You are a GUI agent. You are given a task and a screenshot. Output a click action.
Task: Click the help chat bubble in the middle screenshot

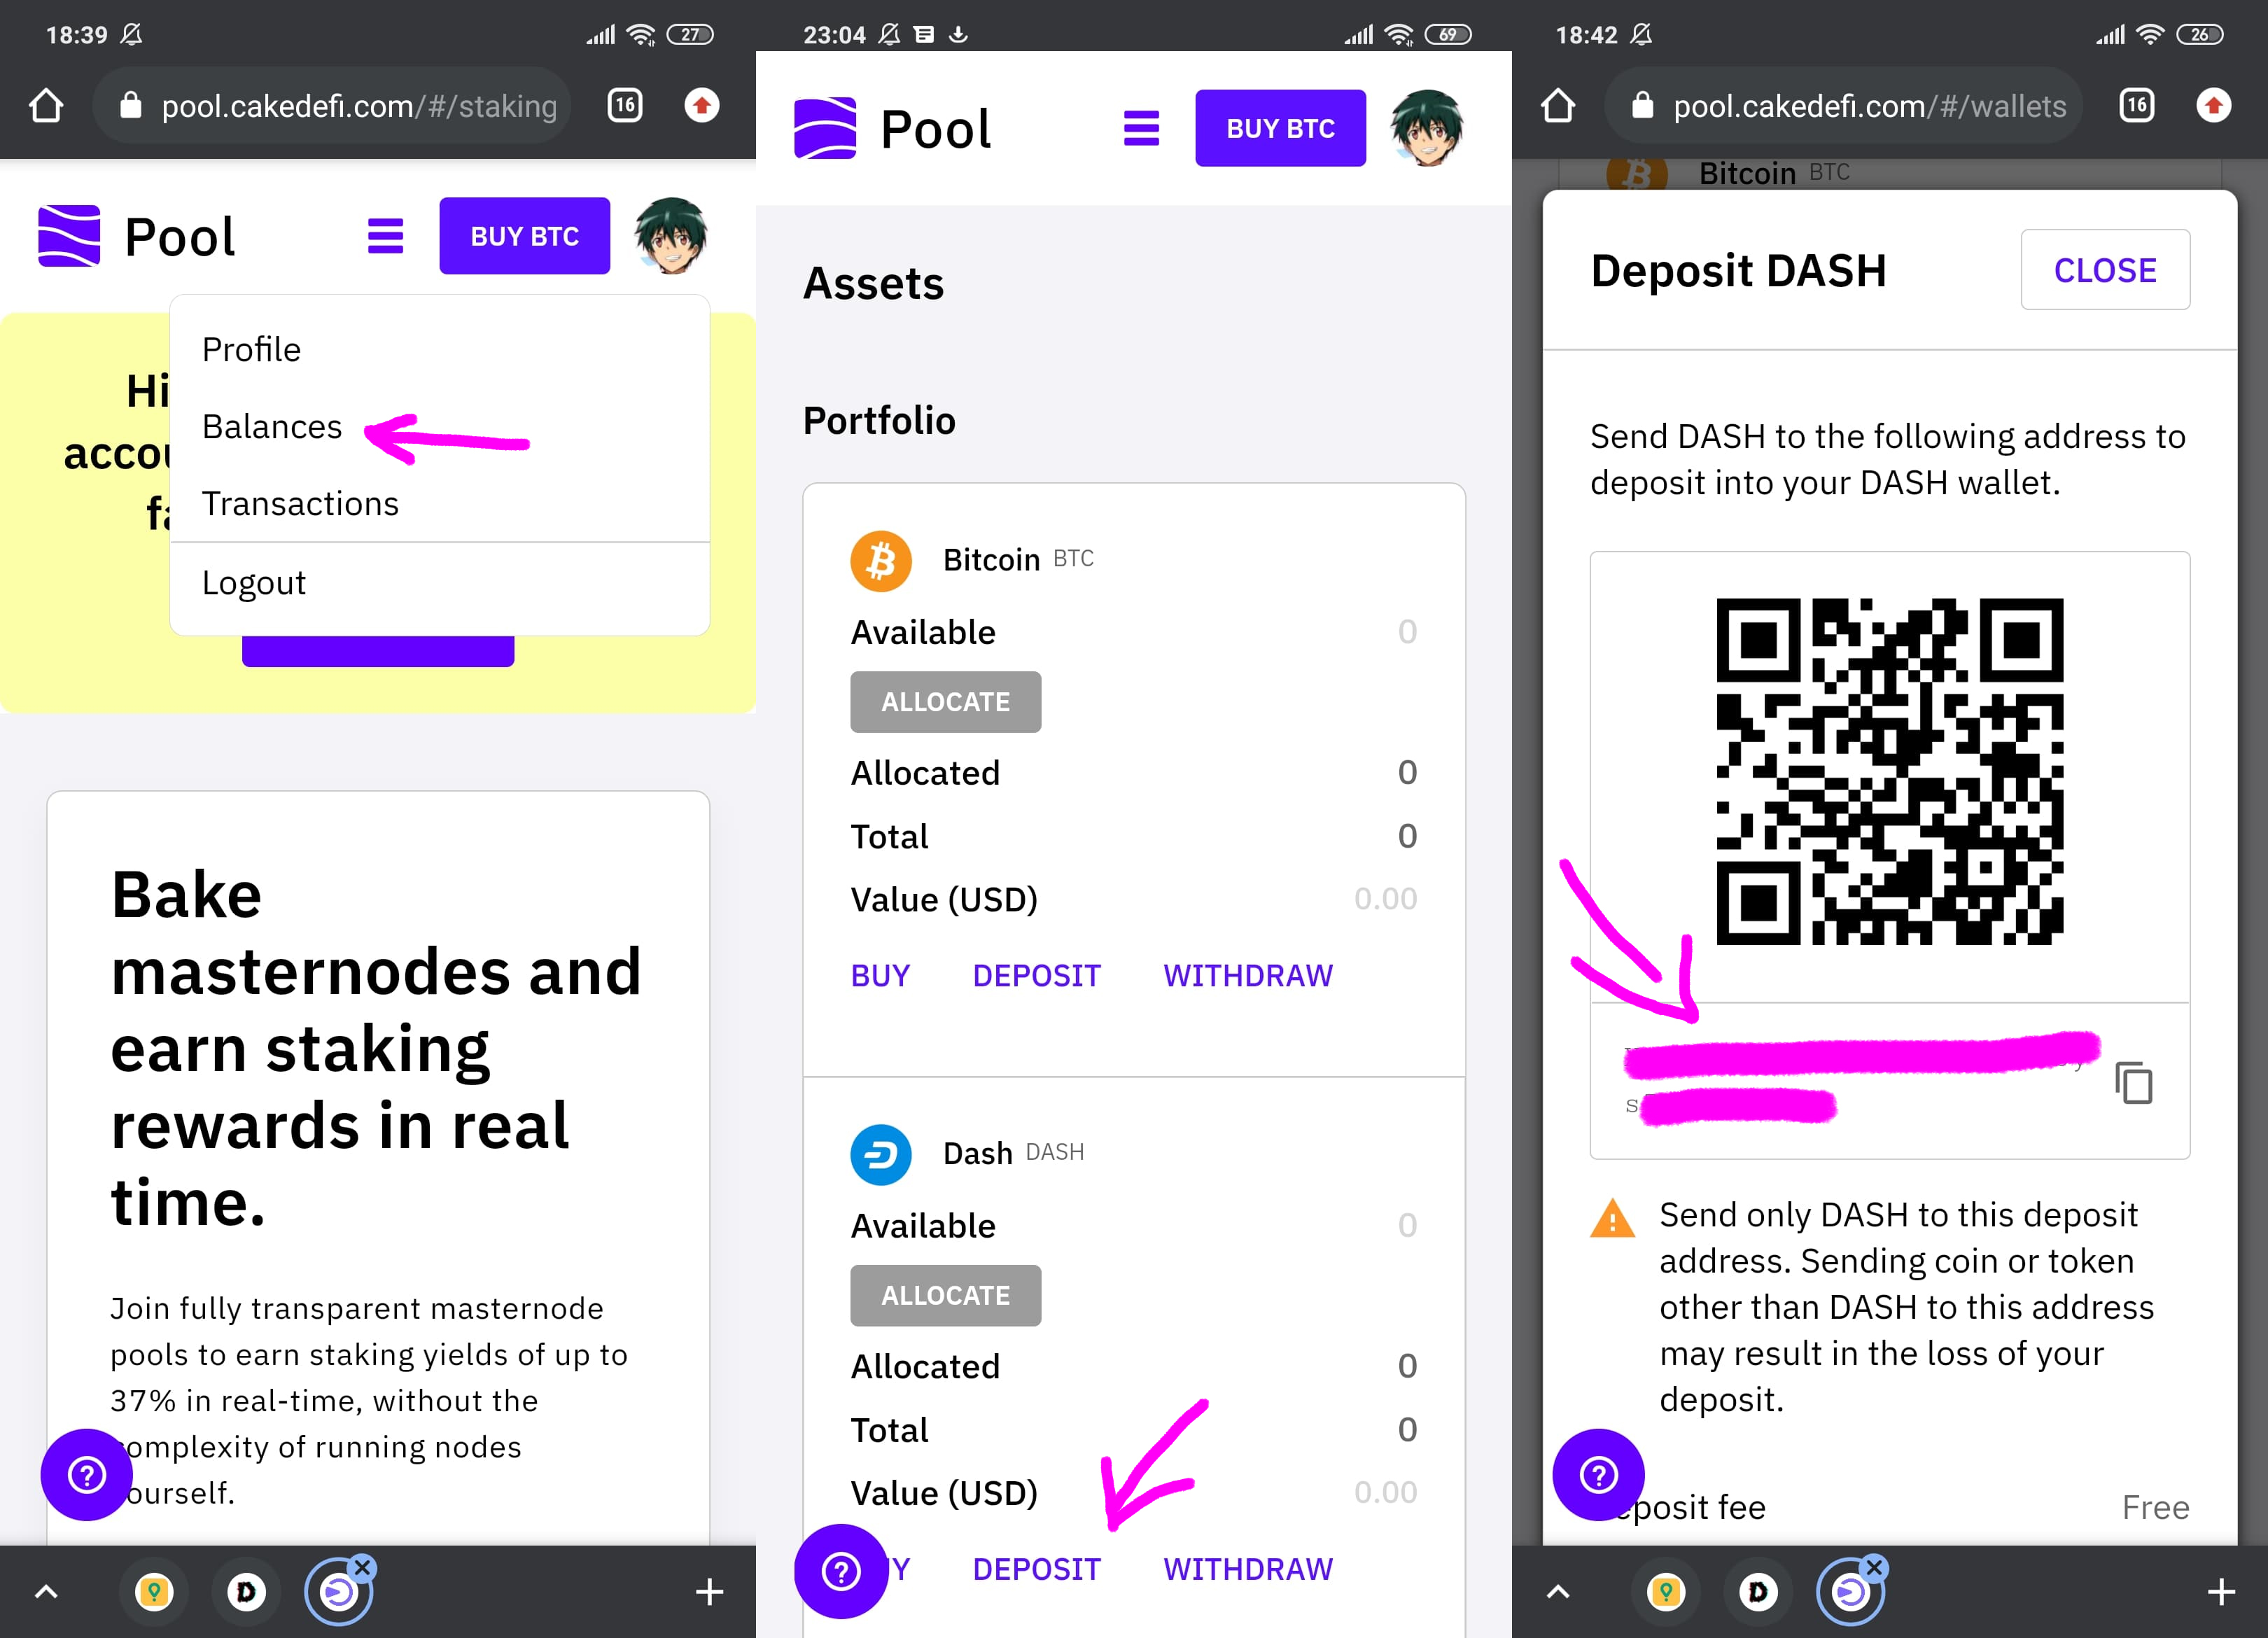pos(841,1570)
